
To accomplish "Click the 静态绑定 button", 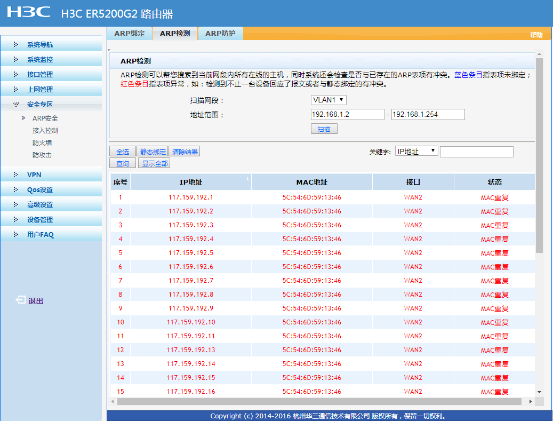I will (x=152, y=152).
